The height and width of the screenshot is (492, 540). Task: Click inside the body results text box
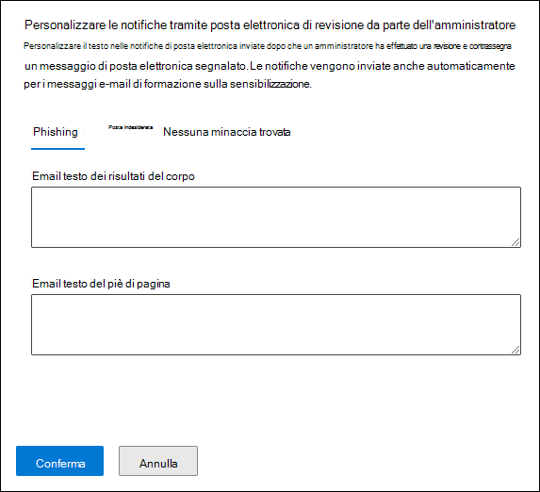coord(276,217)
